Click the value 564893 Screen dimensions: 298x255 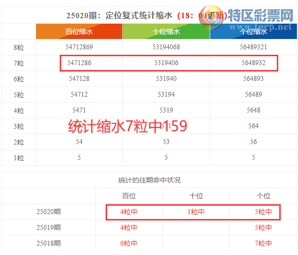[x=253, y=78]
